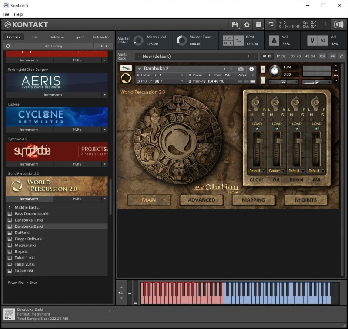Refresh the libraries list

pos(8,46)
